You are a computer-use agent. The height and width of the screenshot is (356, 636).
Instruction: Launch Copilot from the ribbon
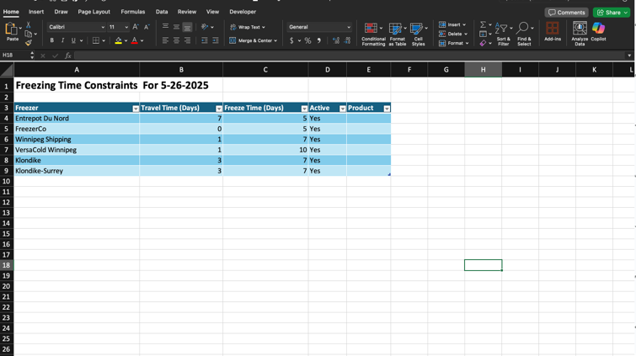(598, 29)
